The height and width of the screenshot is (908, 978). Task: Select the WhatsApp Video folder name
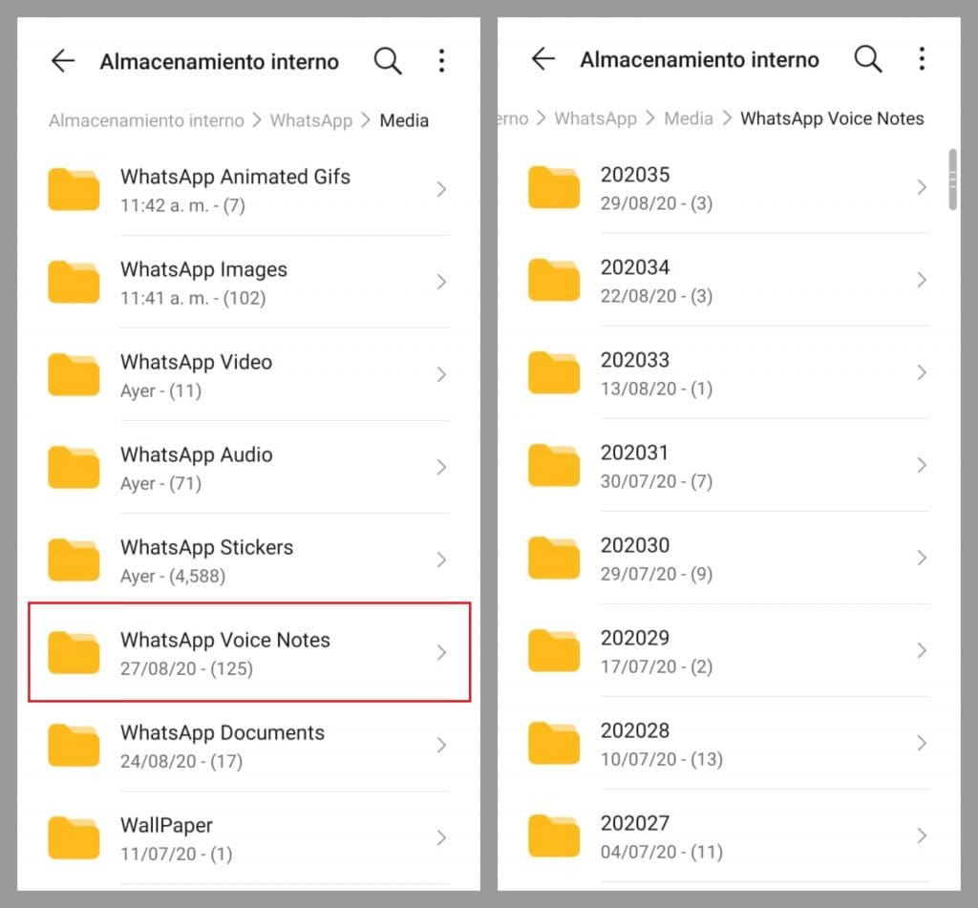coord(197,362)
